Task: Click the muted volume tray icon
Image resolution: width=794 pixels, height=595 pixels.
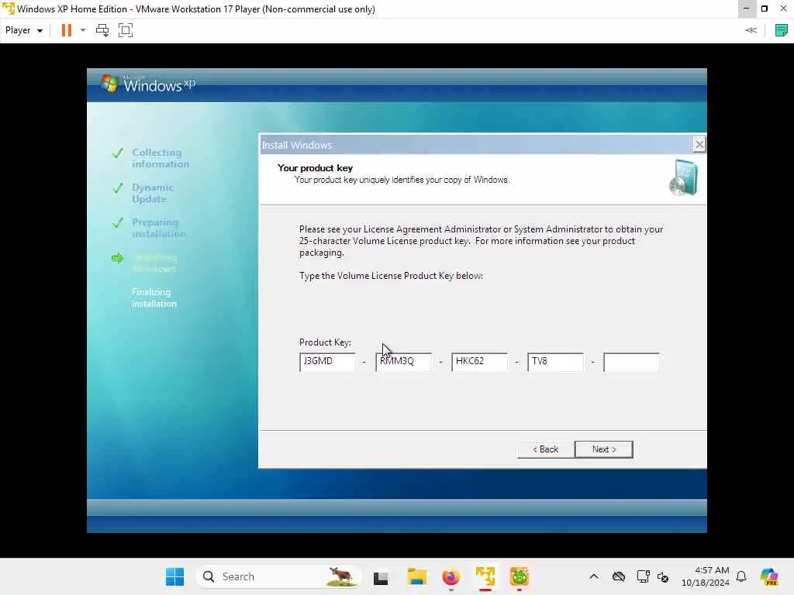Action: [x=663, y=576]
